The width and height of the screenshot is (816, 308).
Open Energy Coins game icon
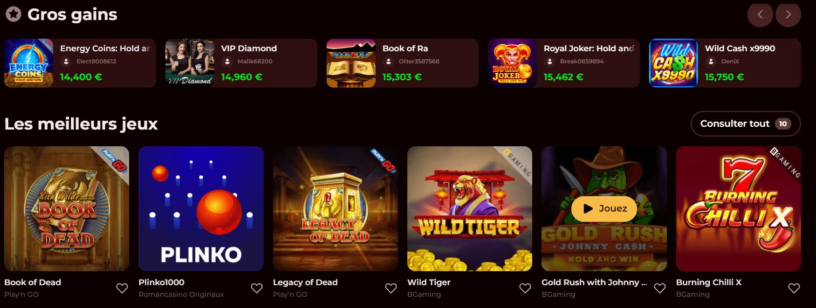(x=29, y=63)
